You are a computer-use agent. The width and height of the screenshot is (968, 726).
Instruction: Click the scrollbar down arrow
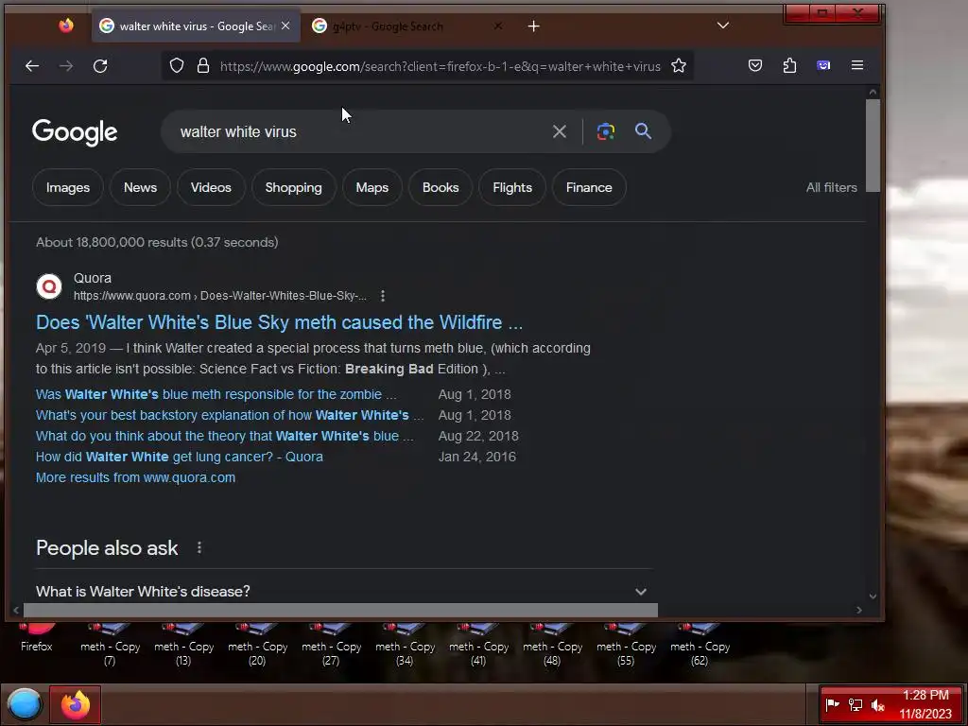coord(873,596)
